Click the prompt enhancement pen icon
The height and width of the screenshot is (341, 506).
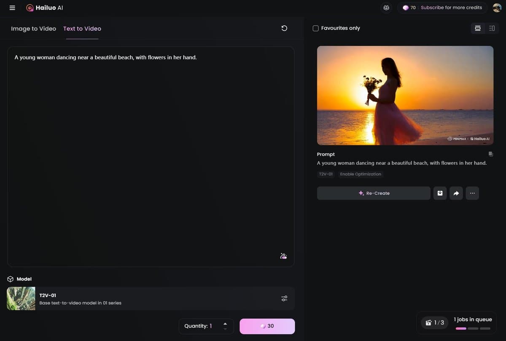(x=283, y=255)
